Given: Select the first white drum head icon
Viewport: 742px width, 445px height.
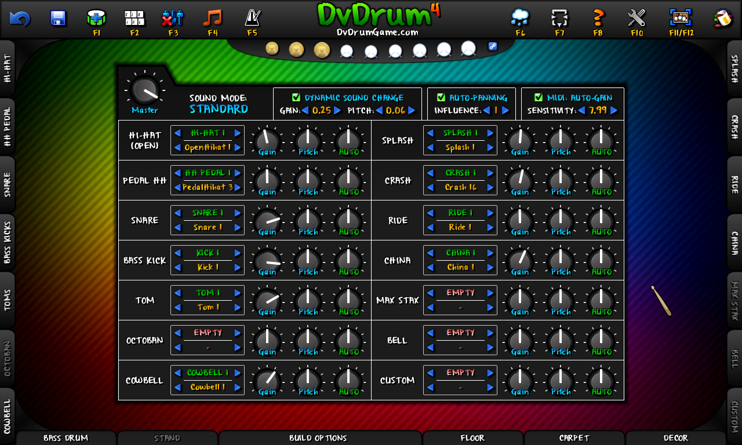Looking at the screenshot, I should [347, 52].
